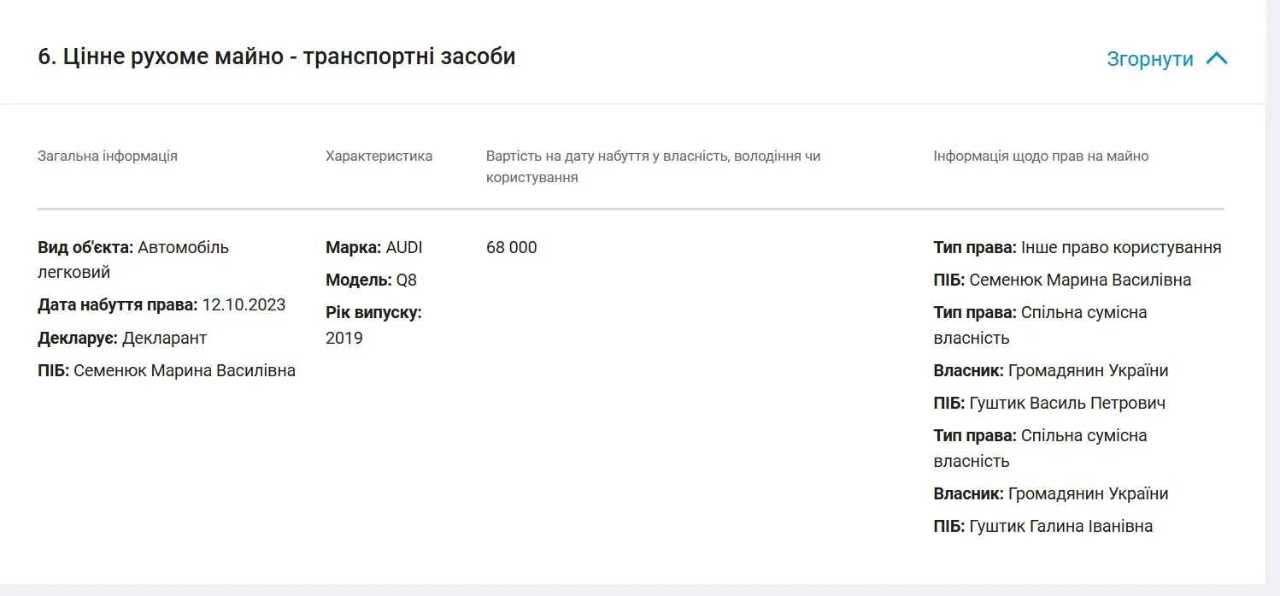The image size is (1280, 596).
Task: Click the Загальна інформація column header
Action: [108, 156]
